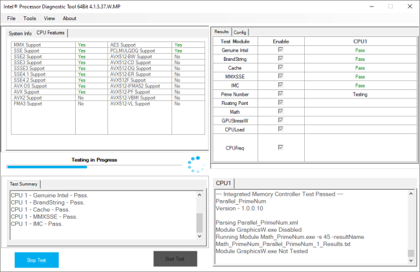Image resolution: width=420 pixels, height=272 pixels.
Task: Click the blue Stop Test button
Action: (x=36, y=259)
